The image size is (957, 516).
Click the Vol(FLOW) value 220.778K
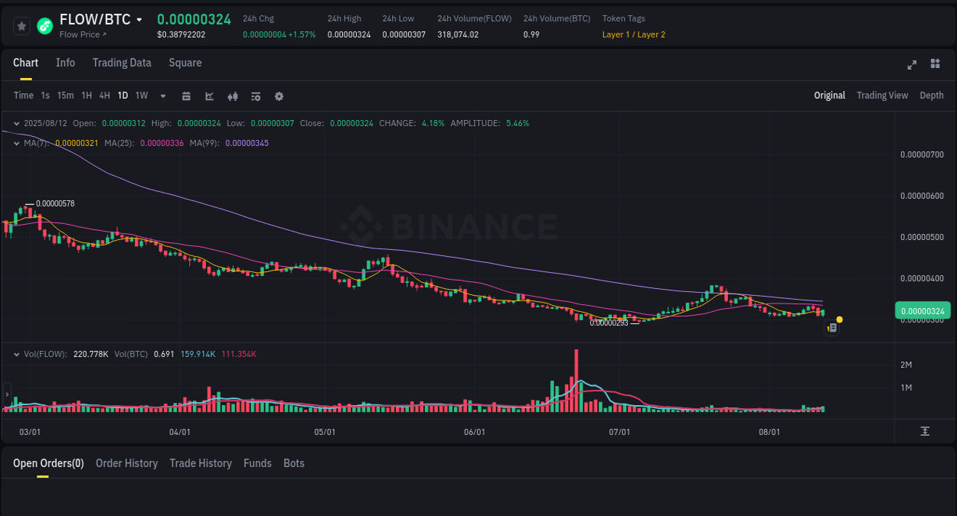click(x=90, y=355)
